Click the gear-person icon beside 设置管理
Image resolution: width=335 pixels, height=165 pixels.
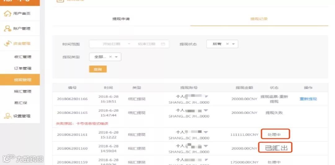click(x=8, y=116)
